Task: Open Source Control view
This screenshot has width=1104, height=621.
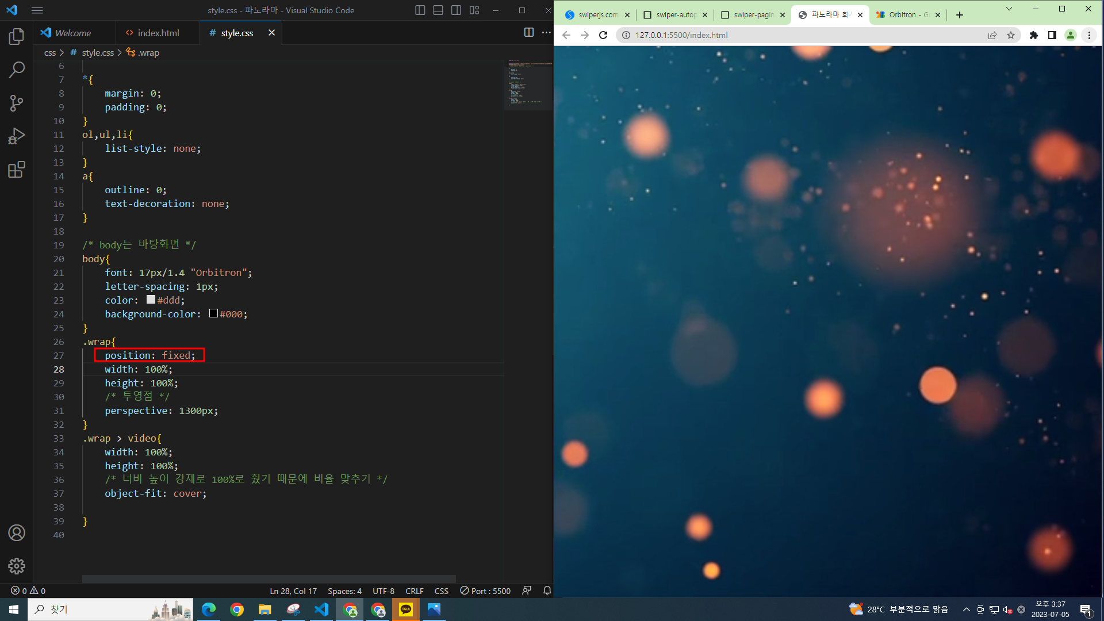Action: click(x=17, y=103)
